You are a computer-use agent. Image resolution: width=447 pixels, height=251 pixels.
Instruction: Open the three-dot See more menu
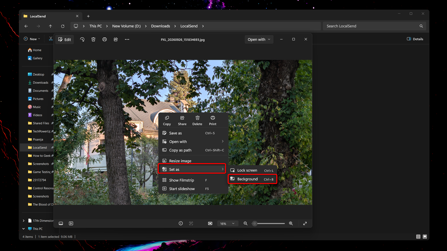pos(127,39)
